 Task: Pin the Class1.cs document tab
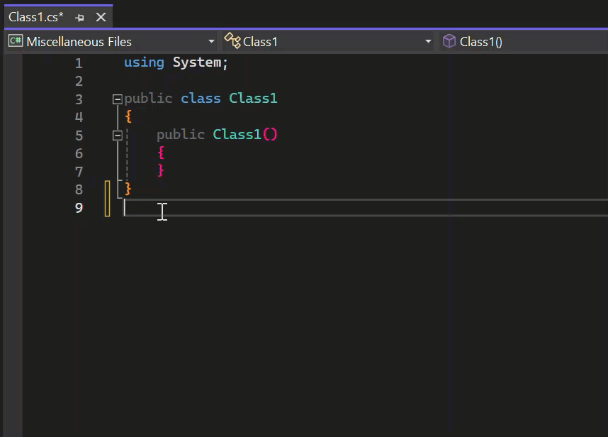point(79,17)
